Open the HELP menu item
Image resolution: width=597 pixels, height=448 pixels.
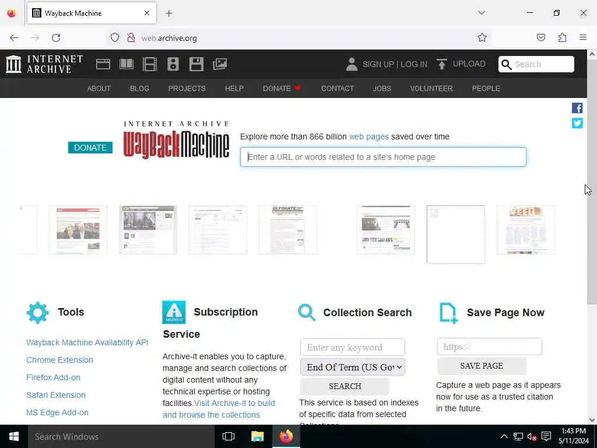coord(234,89)
